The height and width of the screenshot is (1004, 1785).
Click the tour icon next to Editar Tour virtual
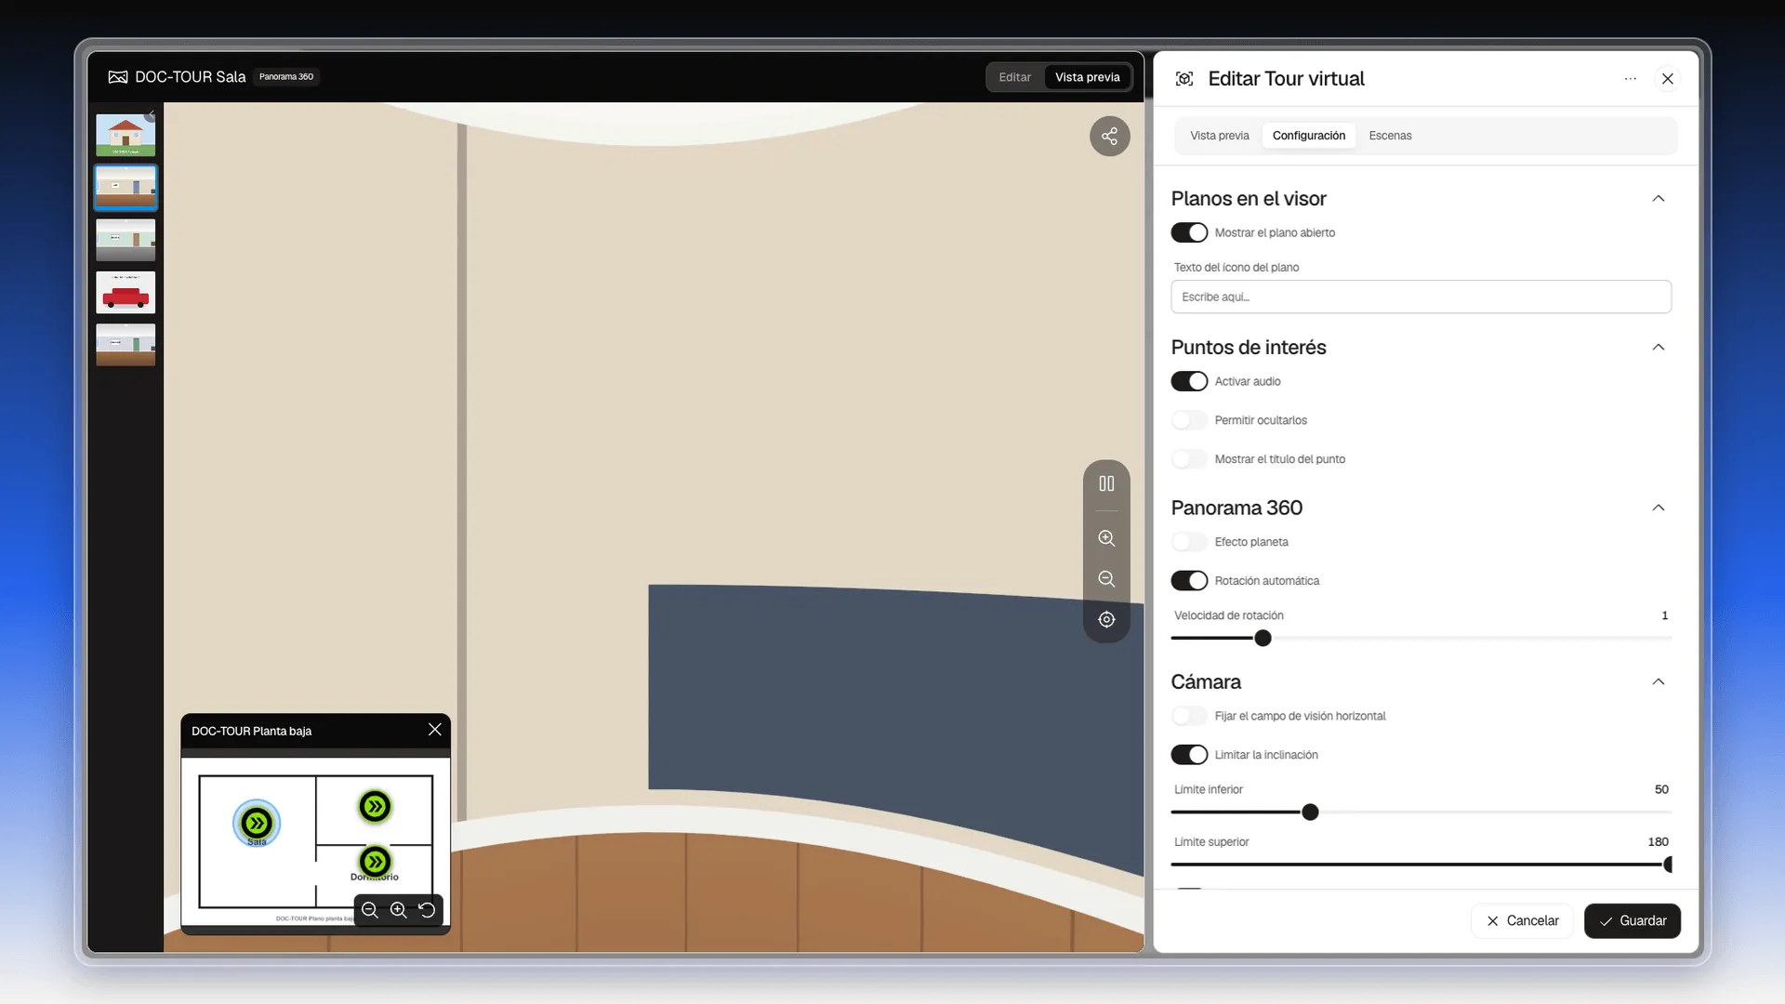(1184, 79)
